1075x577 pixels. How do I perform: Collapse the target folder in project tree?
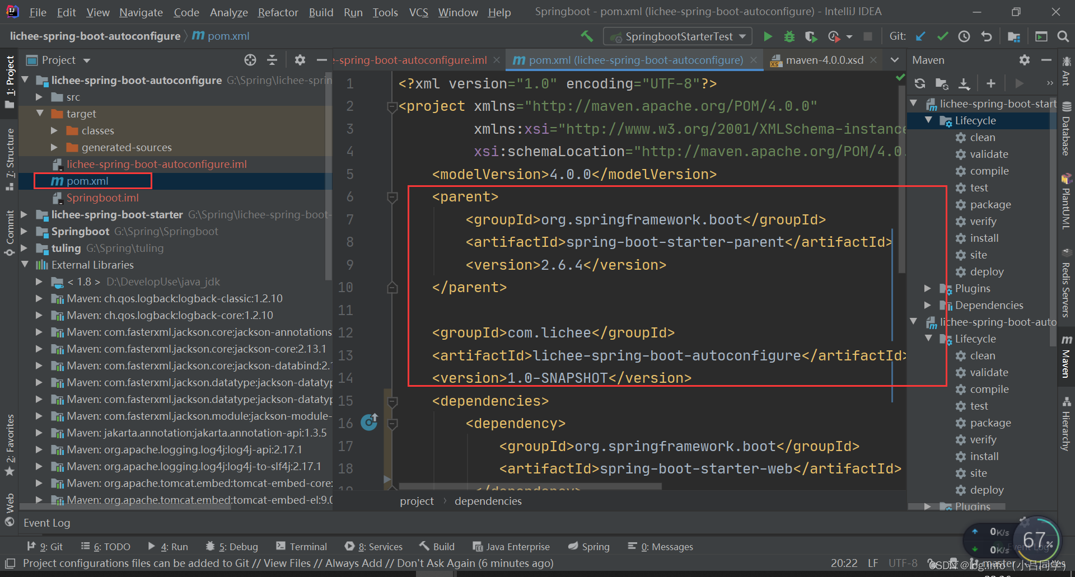click(x=40, y=114)
